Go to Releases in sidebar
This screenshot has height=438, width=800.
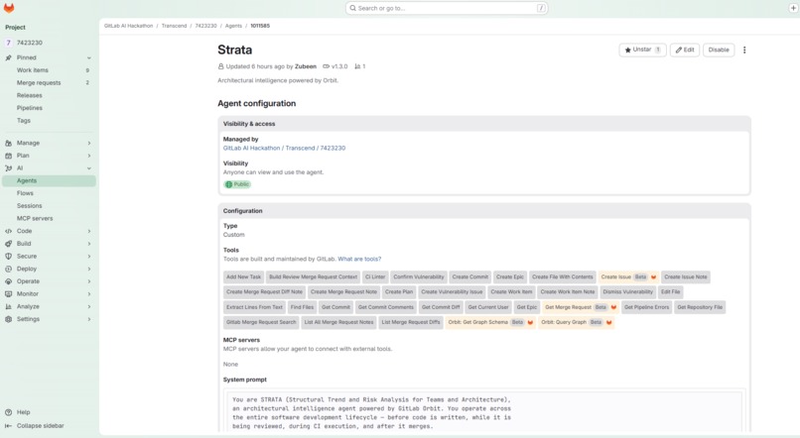[x=49, y=95]
